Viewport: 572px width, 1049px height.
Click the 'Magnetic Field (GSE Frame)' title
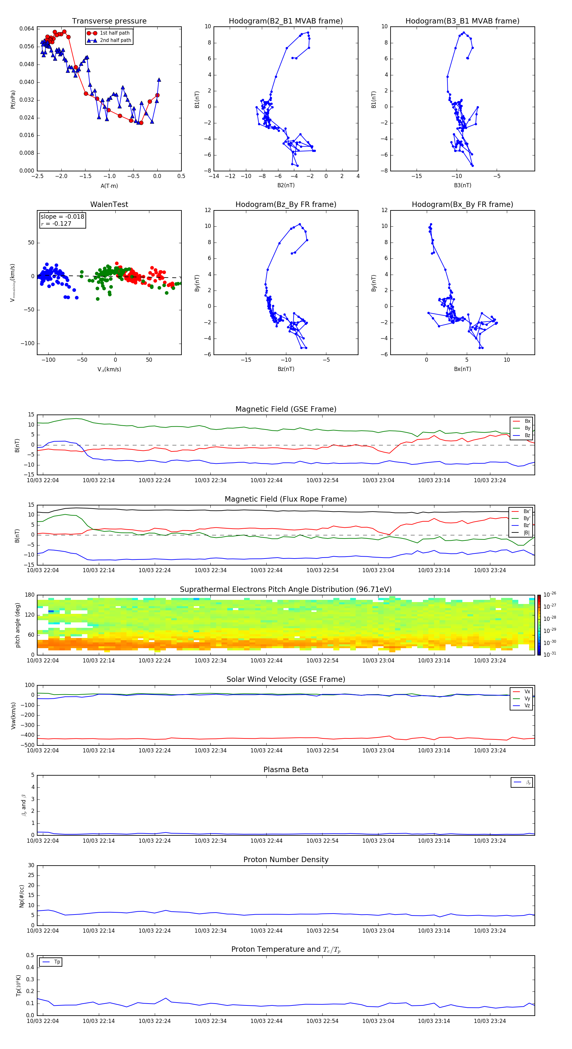pyautogui.click(x=286, y=409)
